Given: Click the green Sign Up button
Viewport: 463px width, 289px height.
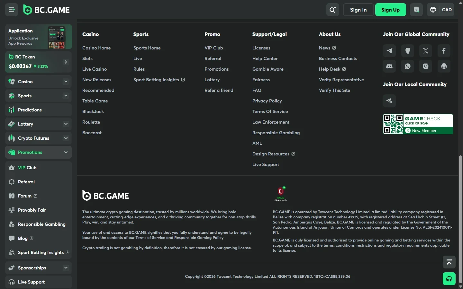Looking at the screenshot, I should (391, 10).
